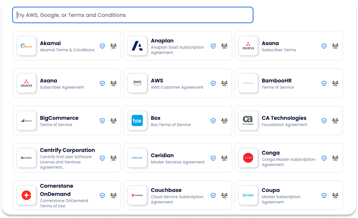Image resolution: width=358 pixels, height=218 pixels.
Task: Click the Coupa logo thumbnail
Action: click(248, 195)
